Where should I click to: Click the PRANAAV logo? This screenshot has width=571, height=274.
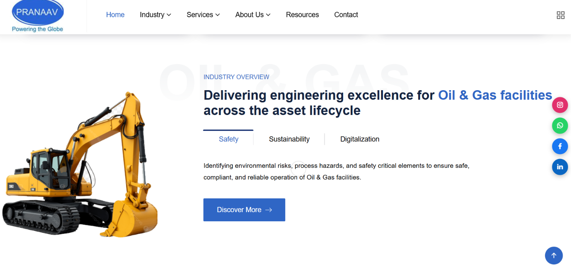point(38,16)
